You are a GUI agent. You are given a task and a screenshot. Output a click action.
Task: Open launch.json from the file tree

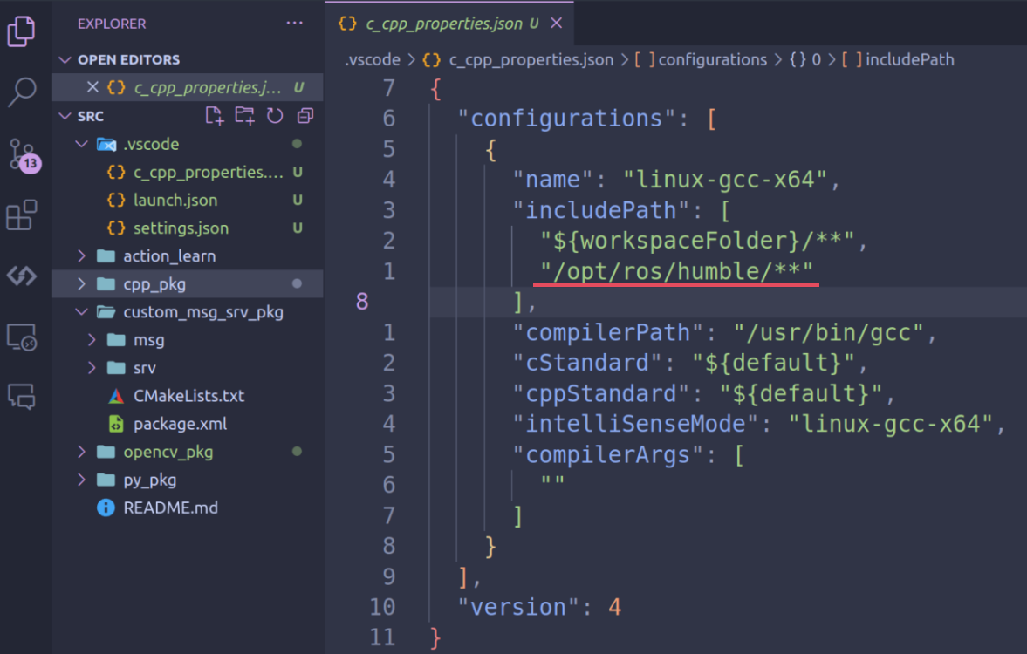tap(175, 201)
